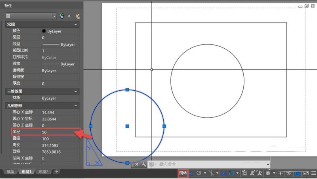Click the plus icon to add a new layout

[57, 171]
